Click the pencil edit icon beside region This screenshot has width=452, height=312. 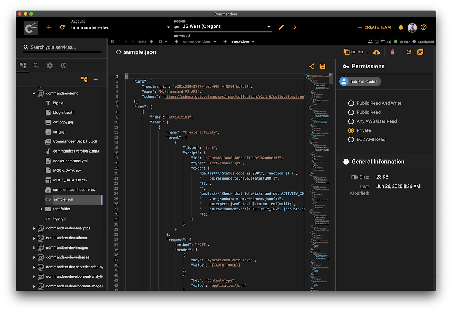(x=281, y=27)
